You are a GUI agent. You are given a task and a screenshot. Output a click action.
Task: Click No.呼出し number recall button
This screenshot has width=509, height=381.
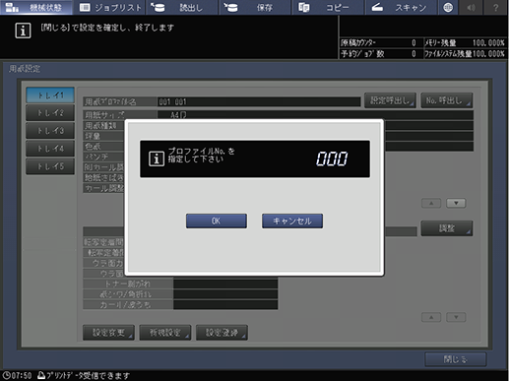tap(447, 100)
